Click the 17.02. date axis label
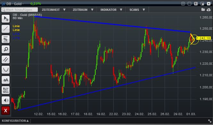 [x=76, y=114]
